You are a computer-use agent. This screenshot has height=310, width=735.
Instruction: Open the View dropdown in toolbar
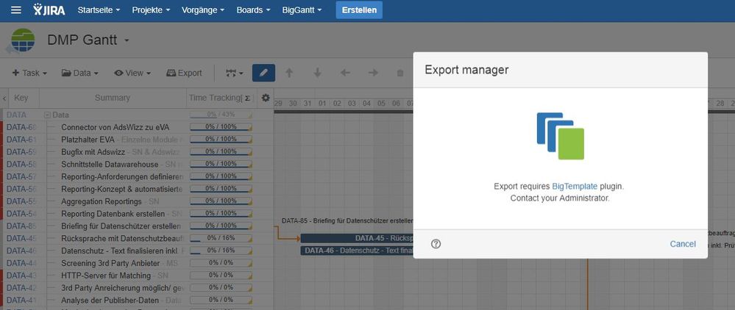pos(132,73)
